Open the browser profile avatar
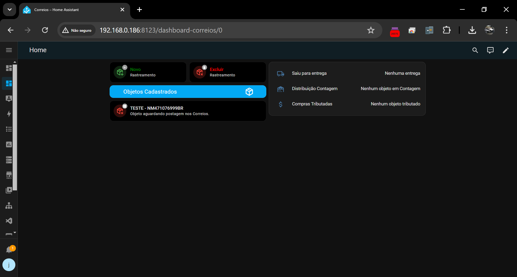The image size is (517, 277). (x=490, y=30)
